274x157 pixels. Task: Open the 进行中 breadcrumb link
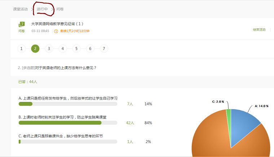[x=42, y=9]
